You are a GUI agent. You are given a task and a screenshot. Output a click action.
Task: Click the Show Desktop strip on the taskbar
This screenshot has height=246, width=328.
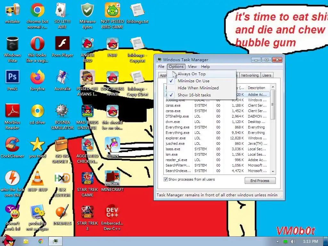click(326, 242)
